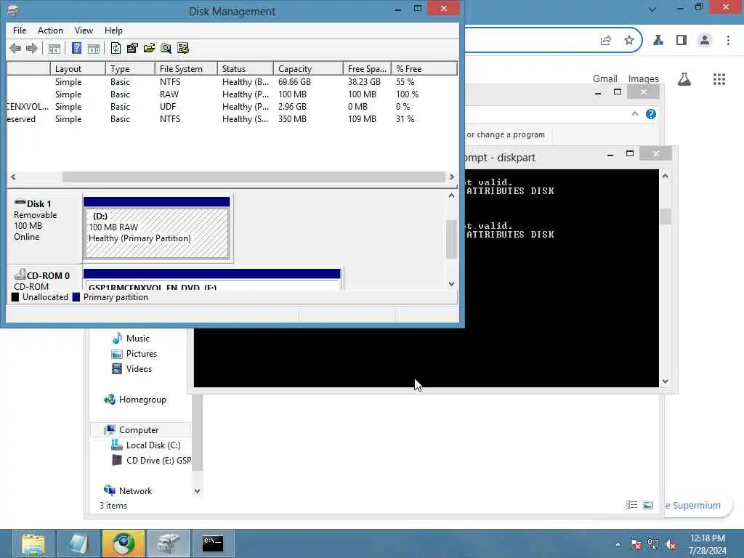Sort volumes by Layout column
Screen dimensions: 744x558
click(78, 69)
